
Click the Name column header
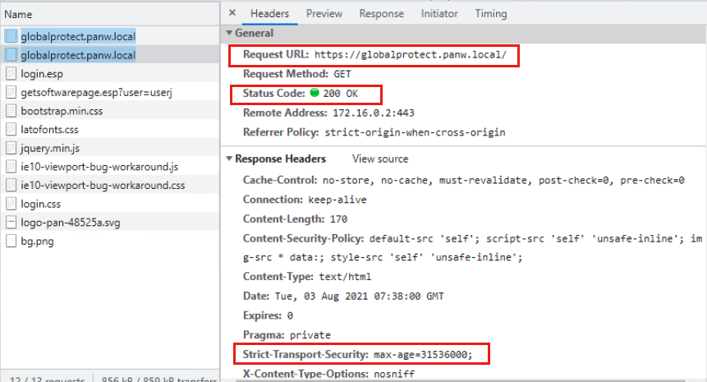[18, 14]
